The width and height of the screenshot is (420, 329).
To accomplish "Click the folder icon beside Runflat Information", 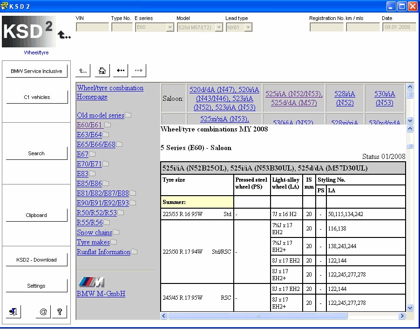I will tap(134, 251).
